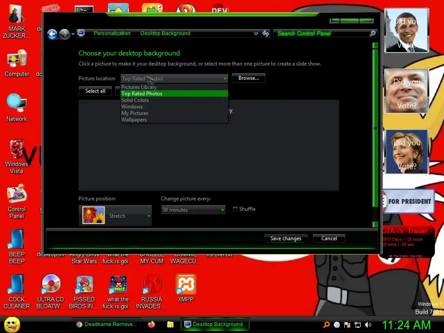Click Save changes
This screenshot has height=333, width=444.
pyautogui.click(x=286, y=238)
